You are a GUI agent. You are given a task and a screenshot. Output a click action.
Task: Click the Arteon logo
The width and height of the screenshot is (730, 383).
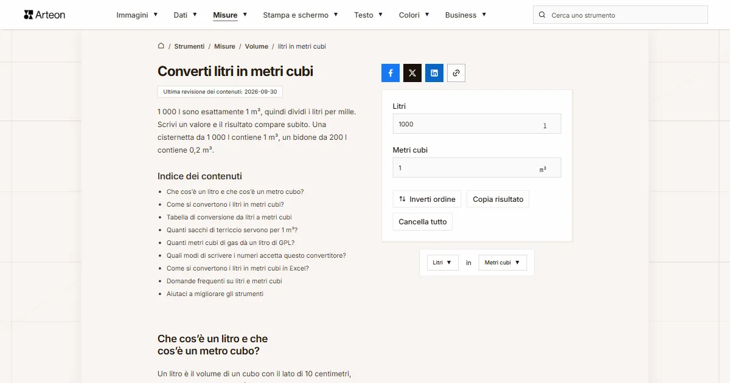pos(44,15)
